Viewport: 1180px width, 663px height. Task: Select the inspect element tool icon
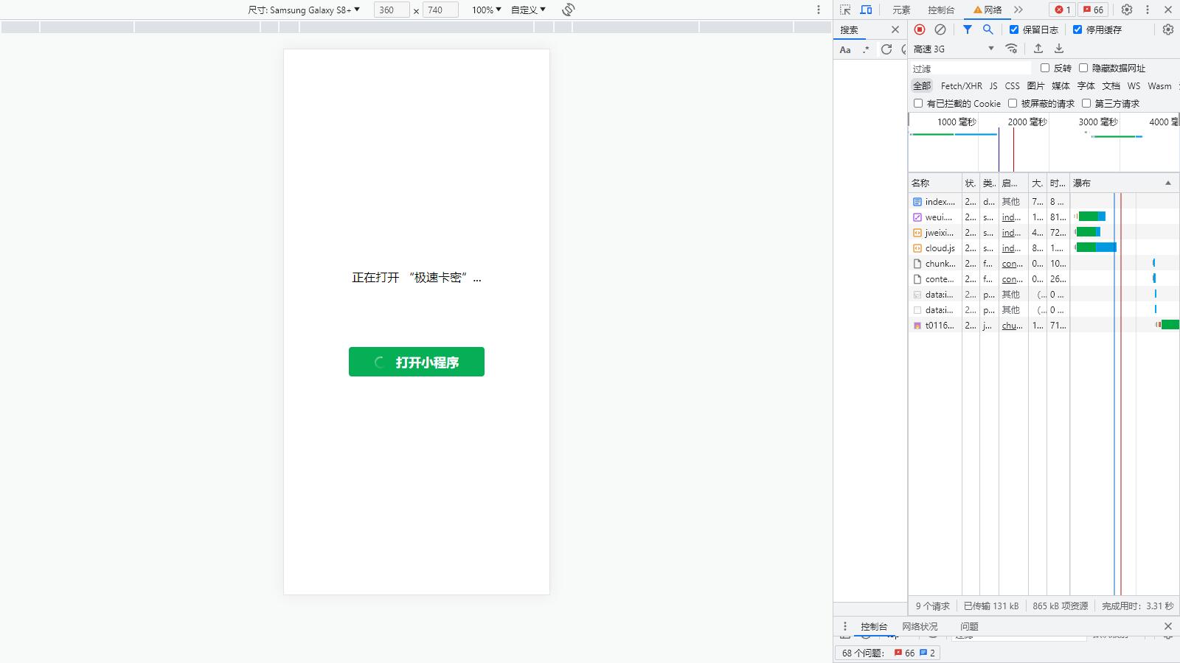[x=845, y=10]
